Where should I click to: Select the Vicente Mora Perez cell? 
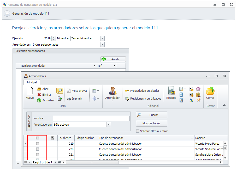click(x=209, y=144)
